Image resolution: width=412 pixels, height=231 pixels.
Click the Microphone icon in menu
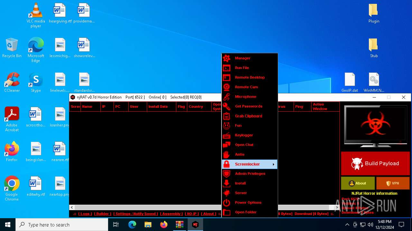(227, 97)
